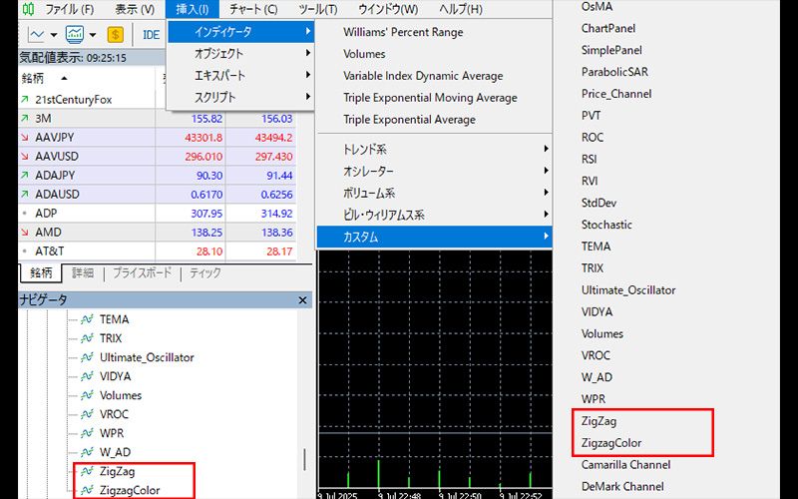Click the Volumes indicator icon in Navigator
Screen dimensions: 798x499
tap(86, 395)
